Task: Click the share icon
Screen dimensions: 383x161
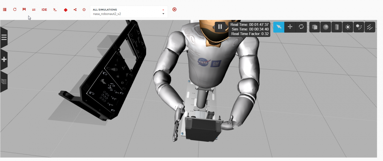Action: (x=75, y=10)
